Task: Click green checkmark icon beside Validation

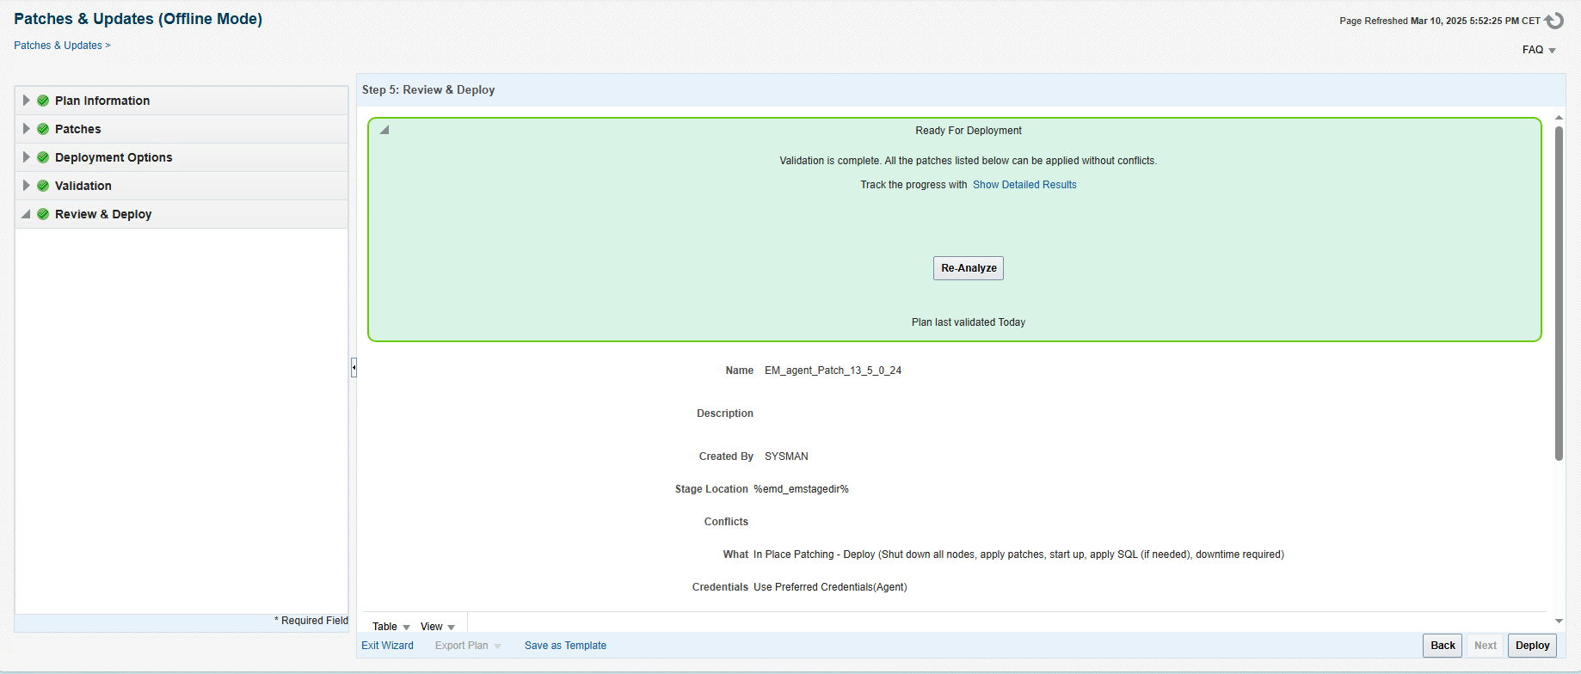Action: coord(43,186)
